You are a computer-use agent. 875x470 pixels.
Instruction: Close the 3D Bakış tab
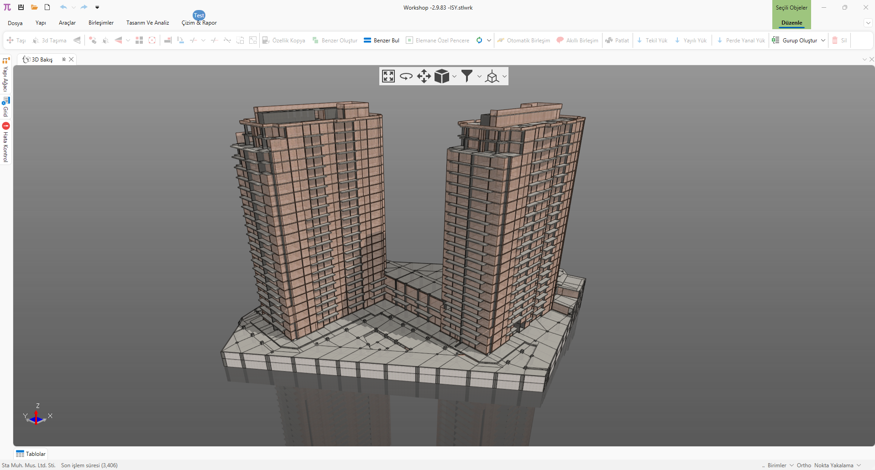pyautogui.click(x=71, y=59)
